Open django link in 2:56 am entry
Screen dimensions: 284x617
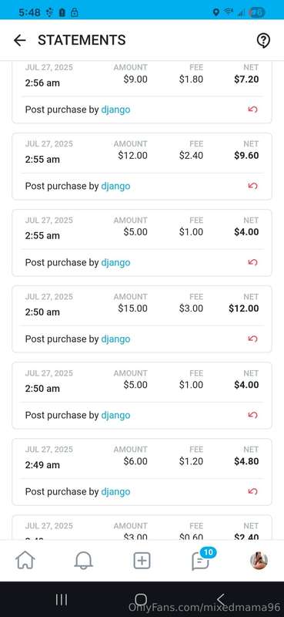[115, 110]
